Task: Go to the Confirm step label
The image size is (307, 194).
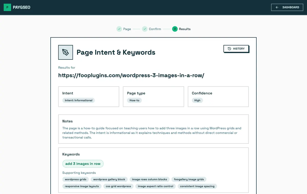Action: 155,29
